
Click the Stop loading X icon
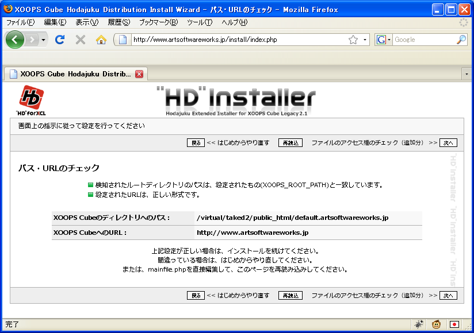(x=81, y=40)
